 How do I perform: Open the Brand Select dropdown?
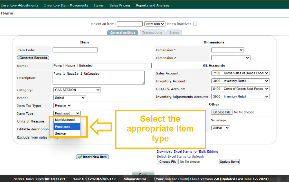point(70,98)
